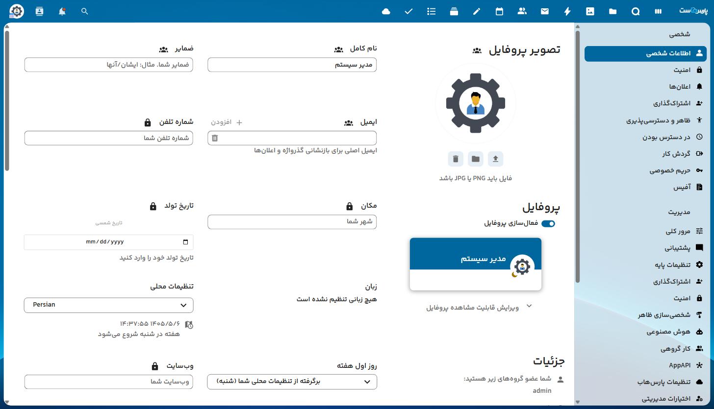Open the cloud app icon in the top bar
714x409 pixels.
(x=386, y=11)
